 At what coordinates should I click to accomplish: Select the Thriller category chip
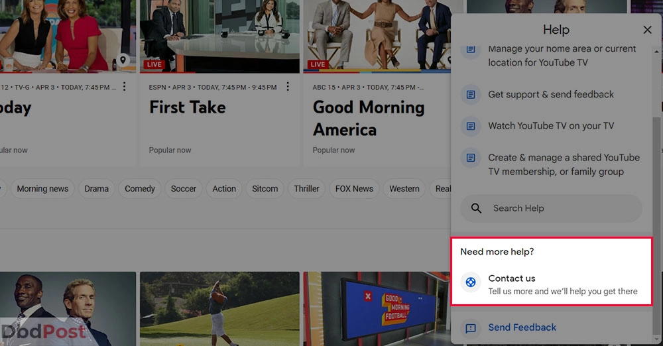point(306,189)
